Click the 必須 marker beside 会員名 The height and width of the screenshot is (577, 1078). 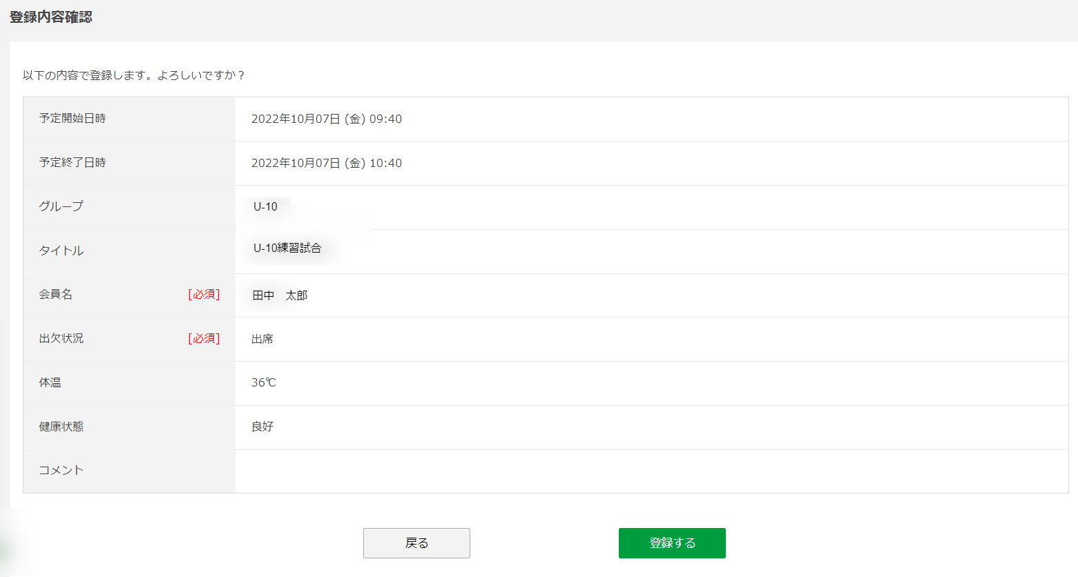pos(204,295)
